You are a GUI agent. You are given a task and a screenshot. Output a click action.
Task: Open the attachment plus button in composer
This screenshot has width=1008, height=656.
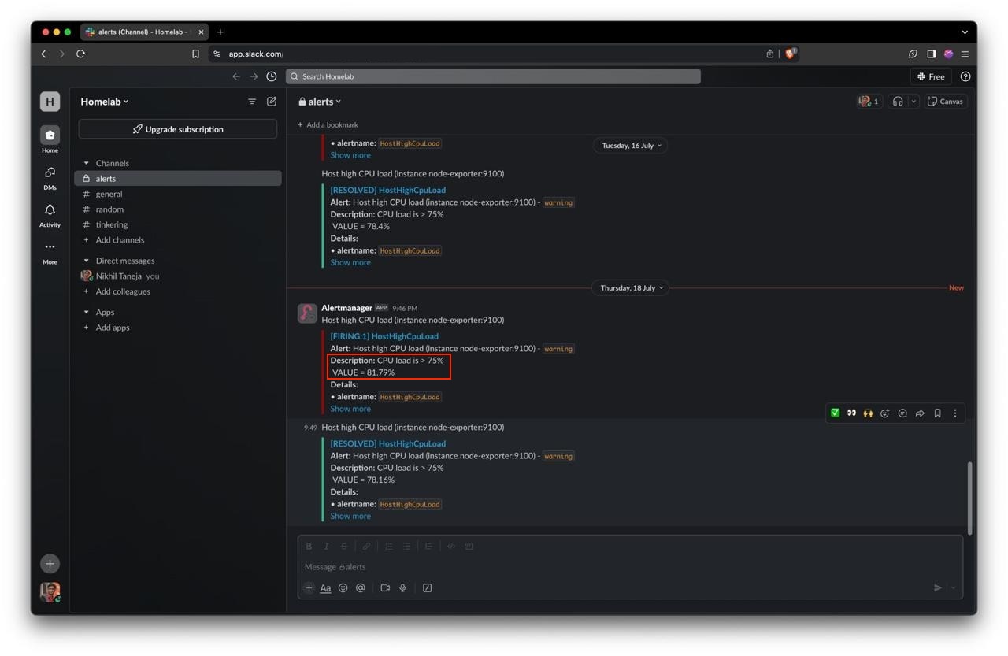point(309,587)
